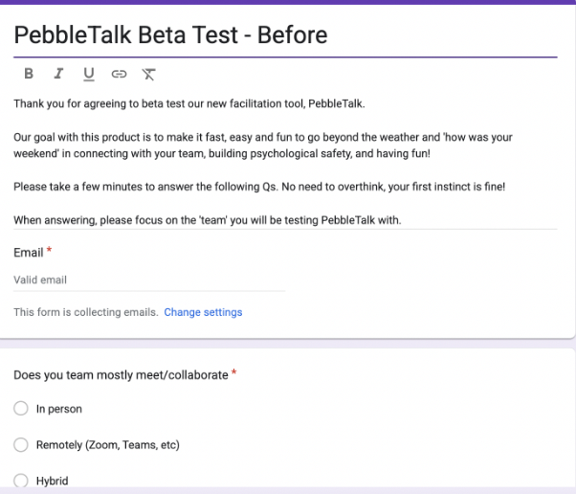Click the 'When answering, please focus' line
576x494 pixels.
(x=208, y=220)
